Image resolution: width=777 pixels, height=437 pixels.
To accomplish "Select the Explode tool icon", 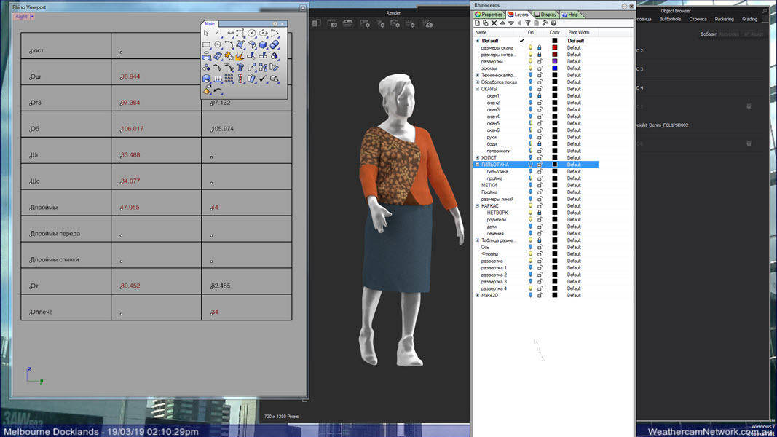I will (x=240, y=56).
